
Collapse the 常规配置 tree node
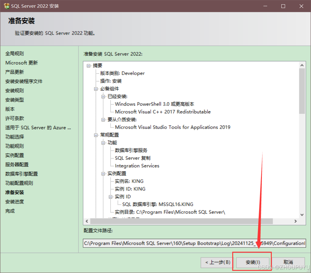click(96, 135)
